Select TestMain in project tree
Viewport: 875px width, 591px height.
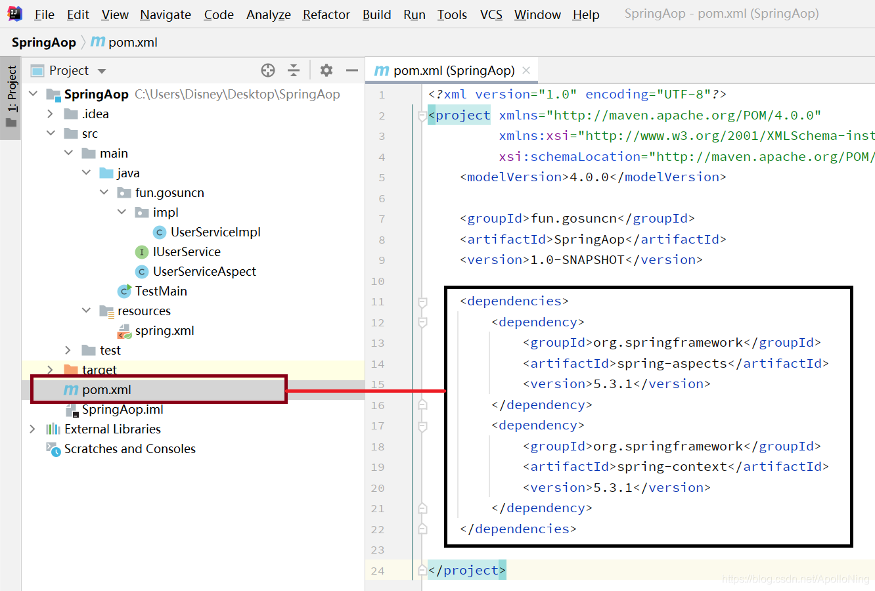coord(161,291)
